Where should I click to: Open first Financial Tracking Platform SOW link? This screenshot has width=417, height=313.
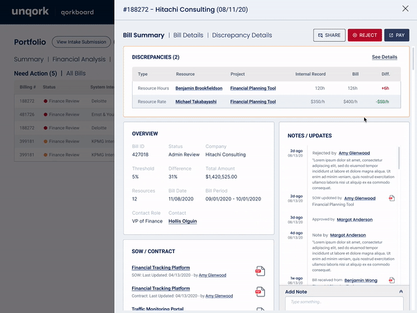[161, 268]
